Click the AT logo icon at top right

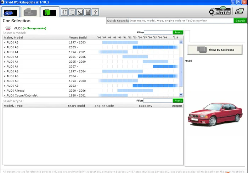239,12
